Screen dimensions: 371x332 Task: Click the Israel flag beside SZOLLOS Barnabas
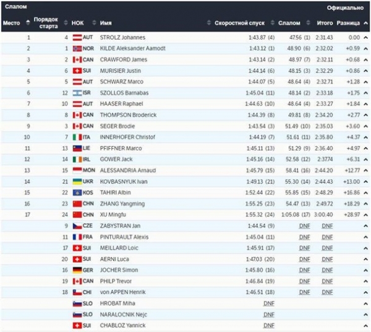click(x=77, y=93)
